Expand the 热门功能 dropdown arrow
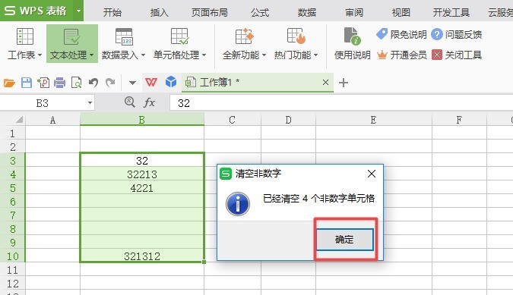 (x=315, y=55)
